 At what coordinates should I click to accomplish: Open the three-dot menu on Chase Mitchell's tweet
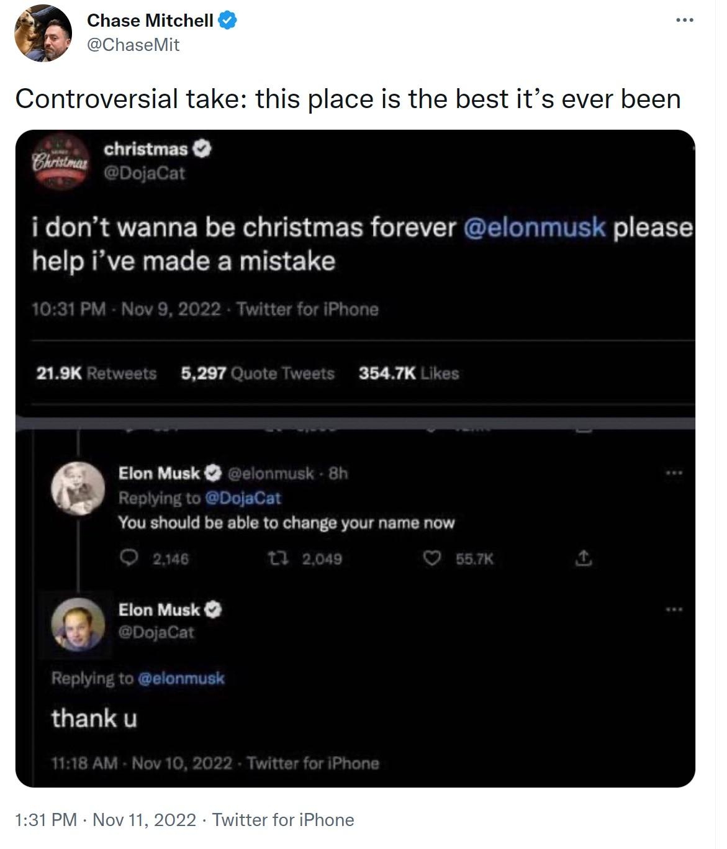click(684, 20)
